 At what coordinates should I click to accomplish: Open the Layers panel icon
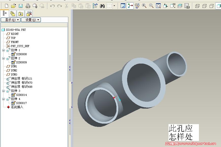[x=180, y=6]
